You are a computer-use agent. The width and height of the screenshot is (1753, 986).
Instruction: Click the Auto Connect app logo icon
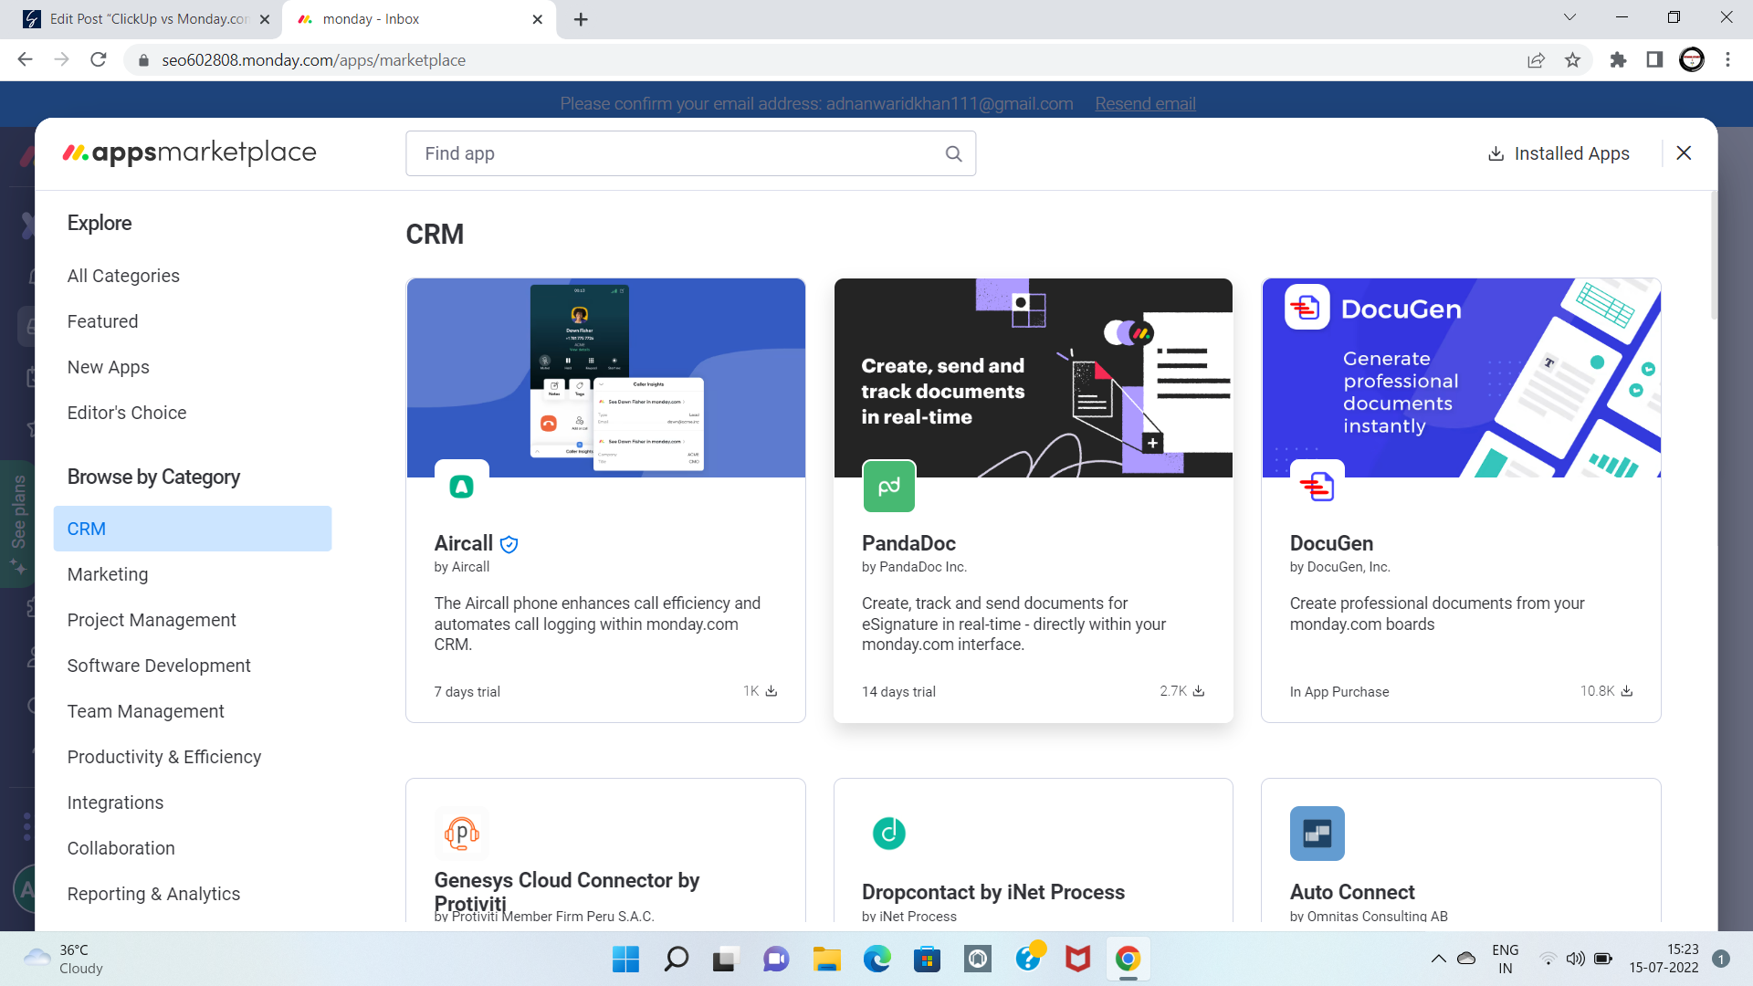(x=1317, y=833)
